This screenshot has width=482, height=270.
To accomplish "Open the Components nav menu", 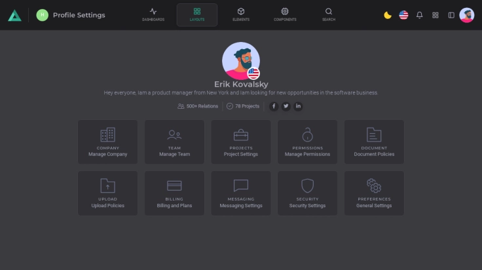I will click(285, 14).
